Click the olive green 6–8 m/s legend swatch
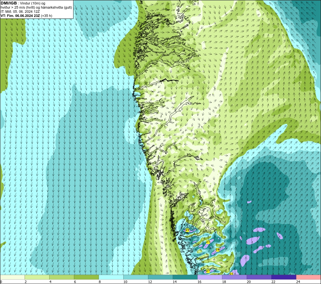The height and width of the screenshot is (284, 321). [x=86, y=277]
